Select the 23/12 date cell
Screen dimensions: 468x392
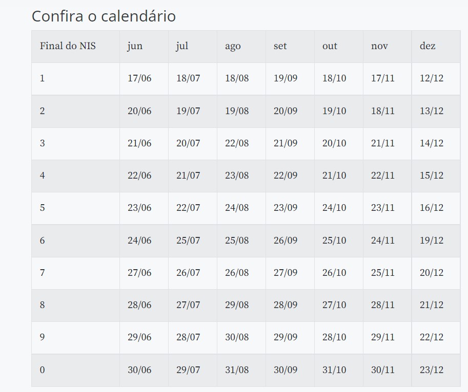432,370
